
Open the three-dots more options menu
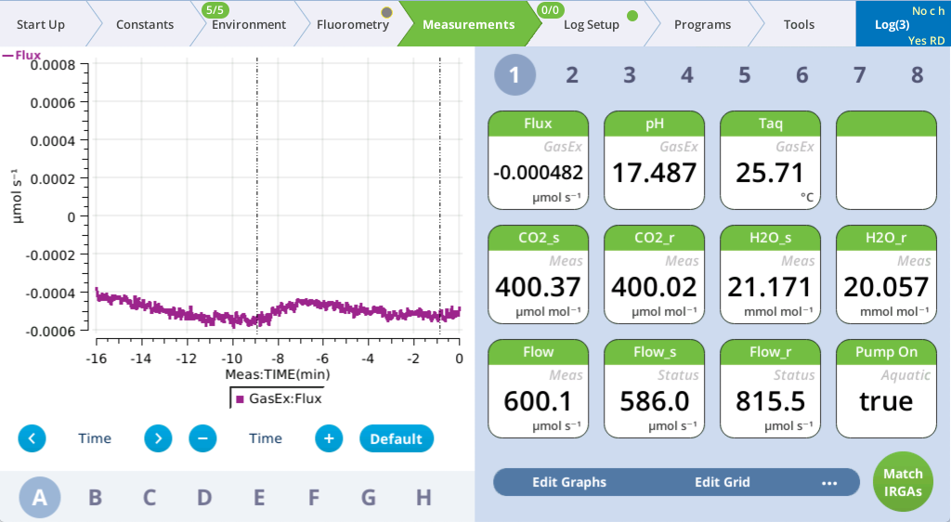click(x=829, y=483)
